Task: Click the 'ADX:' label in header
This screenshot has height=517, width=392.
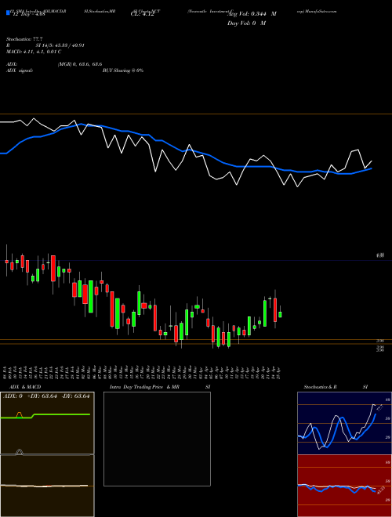Action: coord(12,65)
